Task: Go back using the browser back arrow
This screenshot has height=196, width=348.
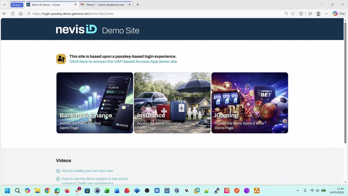Action: [4, 14]
